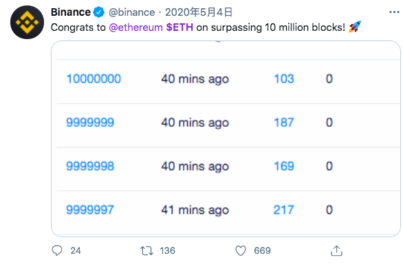
Task: Click the rocket emoji in tweet
Action: pyautogui.click(x=355, y=27)
